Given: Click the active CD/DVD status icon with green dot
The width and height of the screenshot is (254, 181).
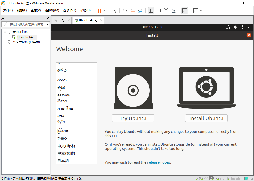Looking at the screenshot, I should pyautogui.click(x=201, y=178).
